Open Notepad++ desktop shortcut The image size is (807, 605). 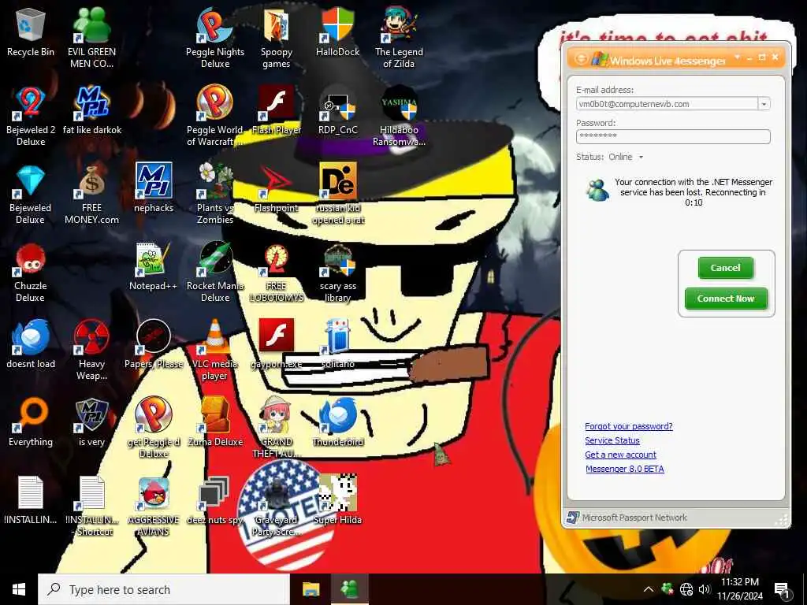(154, 265)
